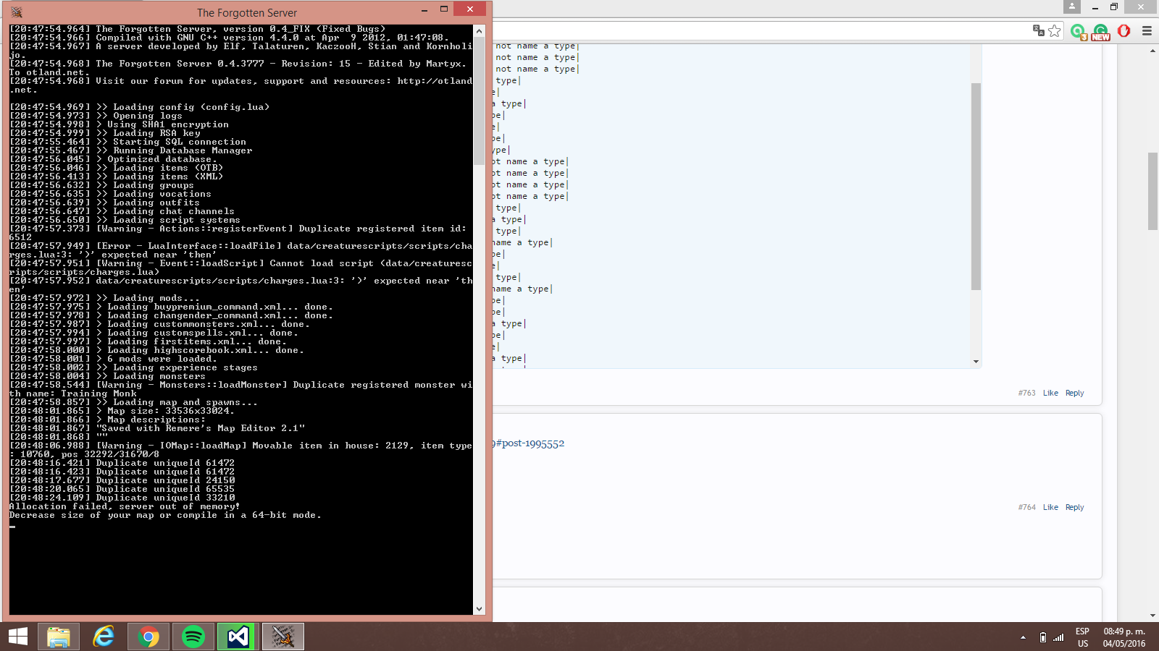Image resolution: width=1159 pixels, height=651 pixels.
Task: Select The Forgotten Server taskbar button
Action: click(x=283, y=637)
